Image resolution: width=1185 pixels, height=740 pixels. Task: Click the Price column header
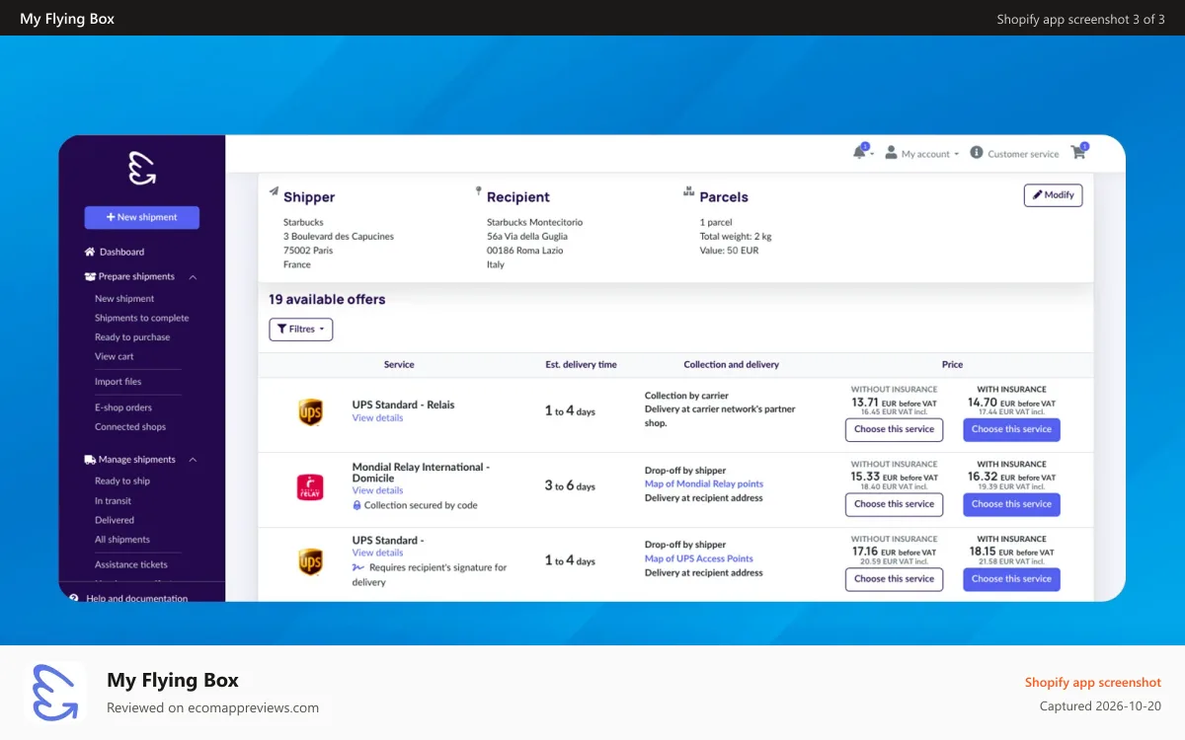click(952, 365)
